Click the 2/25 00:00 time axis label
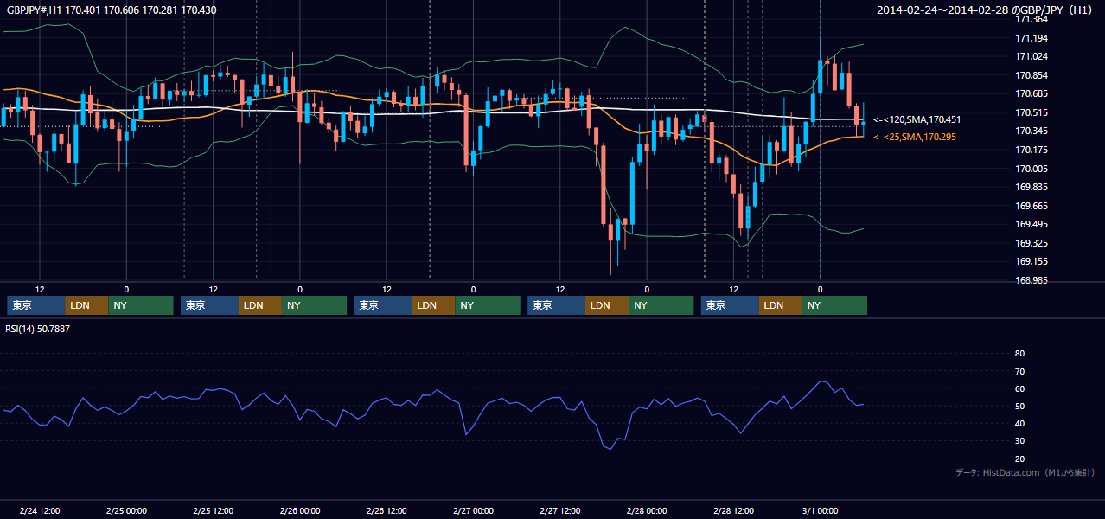This screenshot has height=519, width=1105. [126, 511]
